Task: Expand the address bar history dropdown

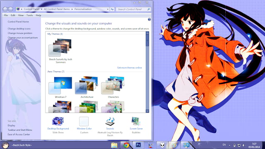Action: 108,9
